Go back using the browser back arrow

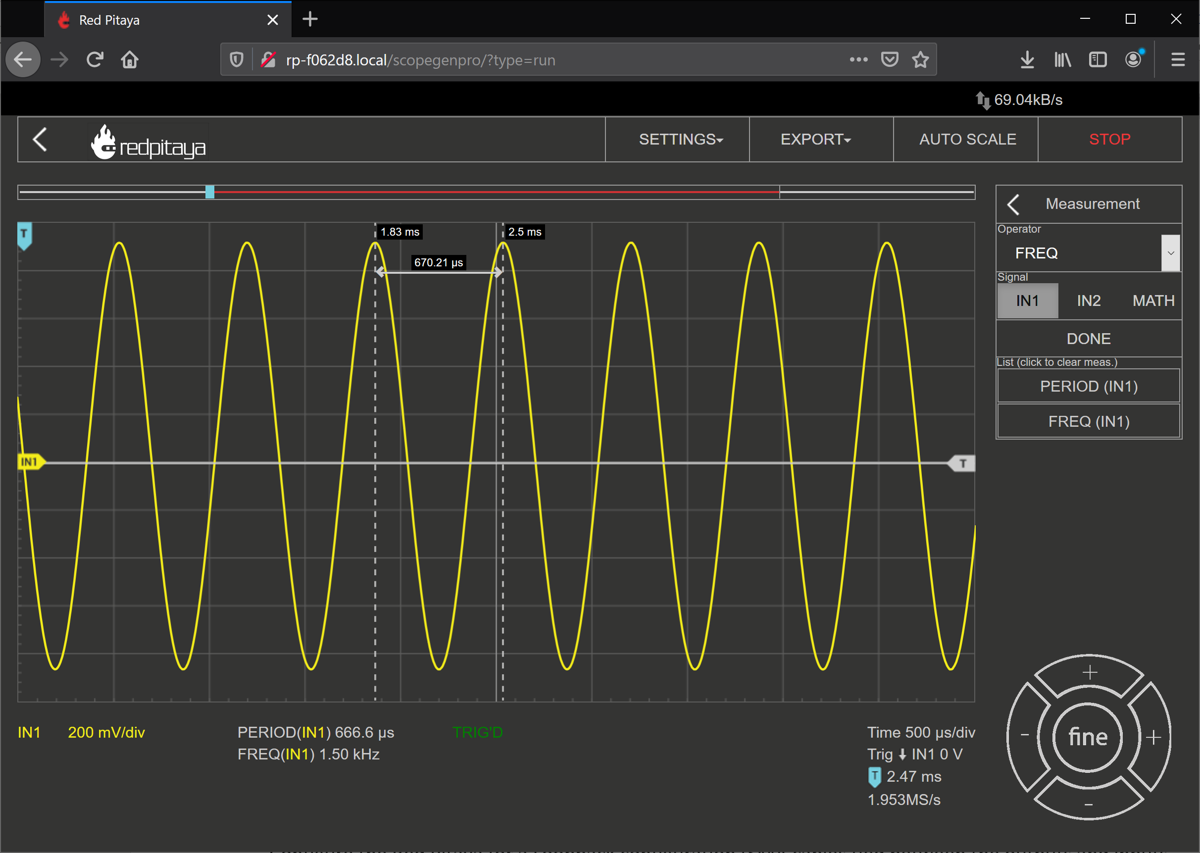click(x=23, y=59)
